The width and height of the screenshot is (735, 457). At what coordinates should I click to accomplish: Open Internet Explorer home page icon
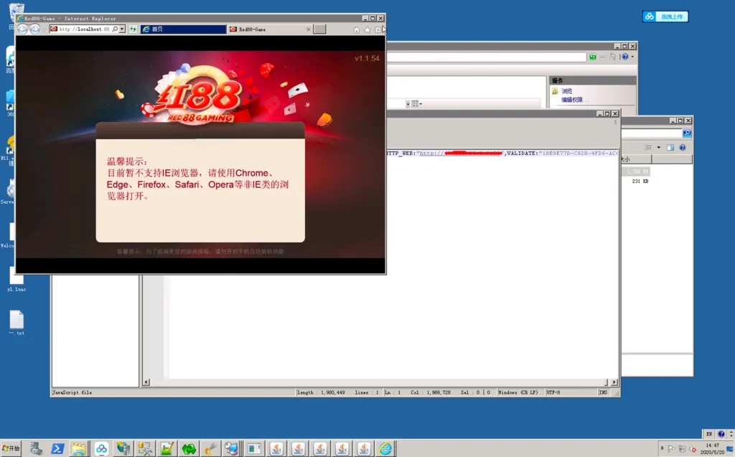[x=357, y=30]
